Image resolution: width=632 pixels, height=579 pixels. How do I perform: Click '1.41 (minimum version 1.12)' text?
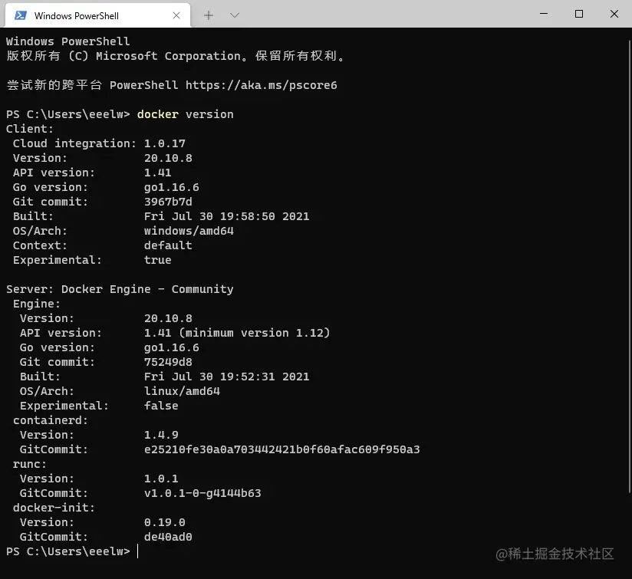pyautogui.click(x=237, y=333)
